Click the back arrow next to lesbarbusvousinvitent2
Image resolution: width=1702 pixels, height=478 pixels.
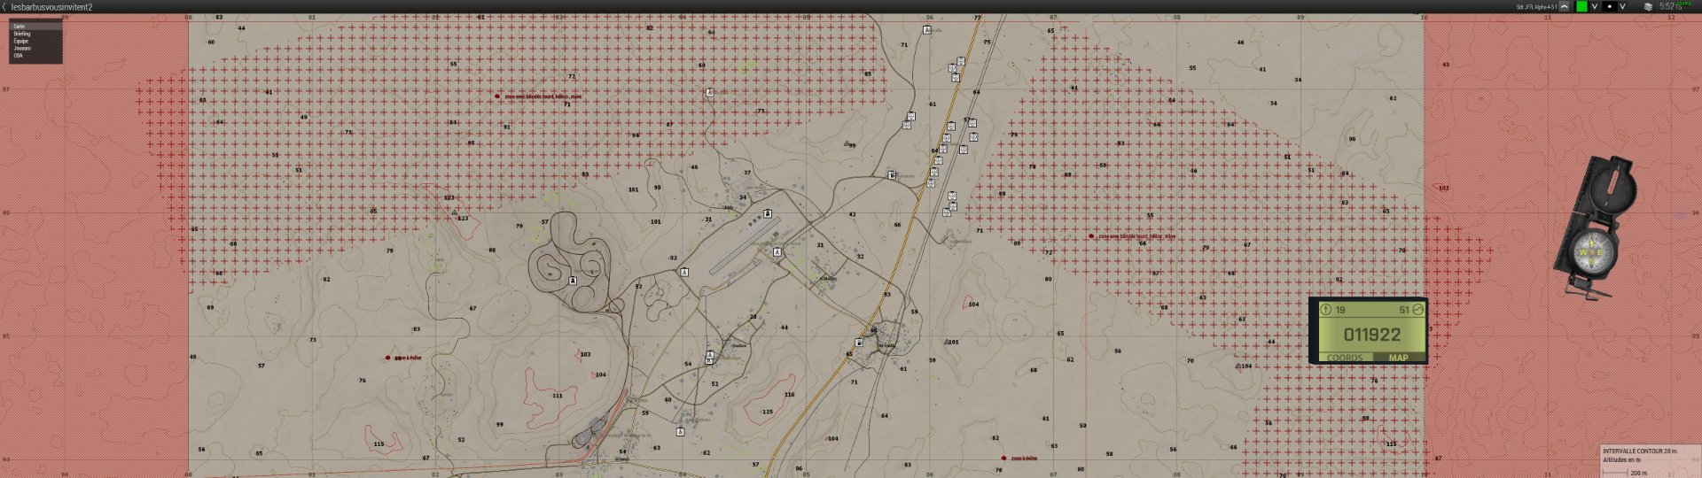point(4,7)
